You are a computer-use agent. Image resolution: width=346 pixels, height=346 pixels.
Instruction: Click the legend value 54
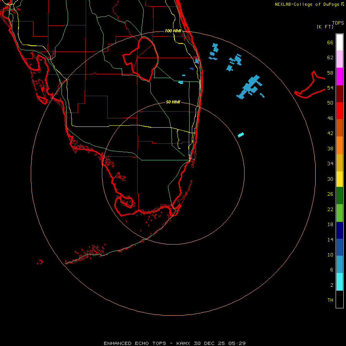(x=330, y=88)
